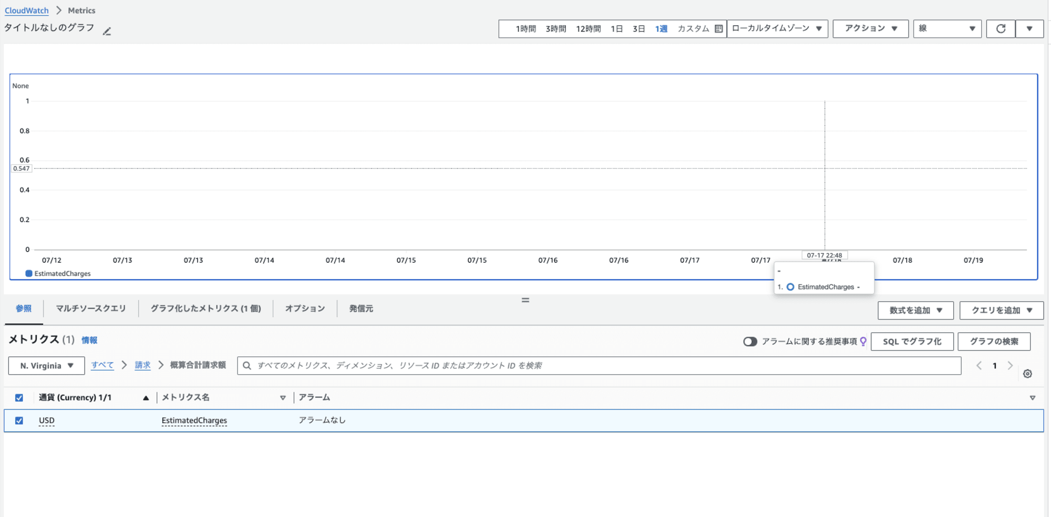Go to the previous metrics page
The width and height of the screenshot is (1051, 517).
pyautogui.click(x=978, y=366)
